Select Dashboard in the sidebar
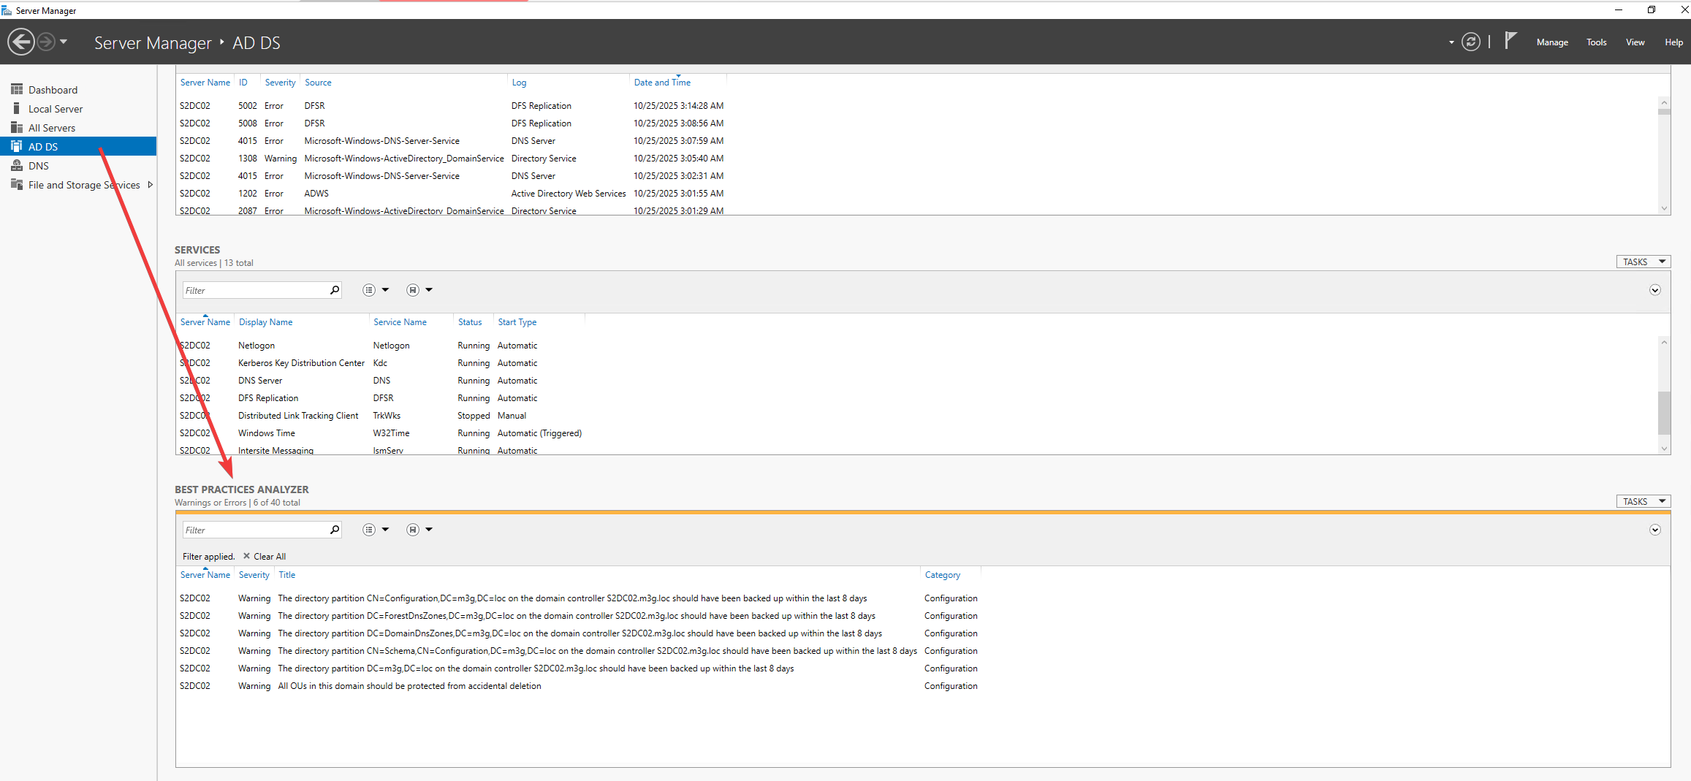 click(53, 90)
